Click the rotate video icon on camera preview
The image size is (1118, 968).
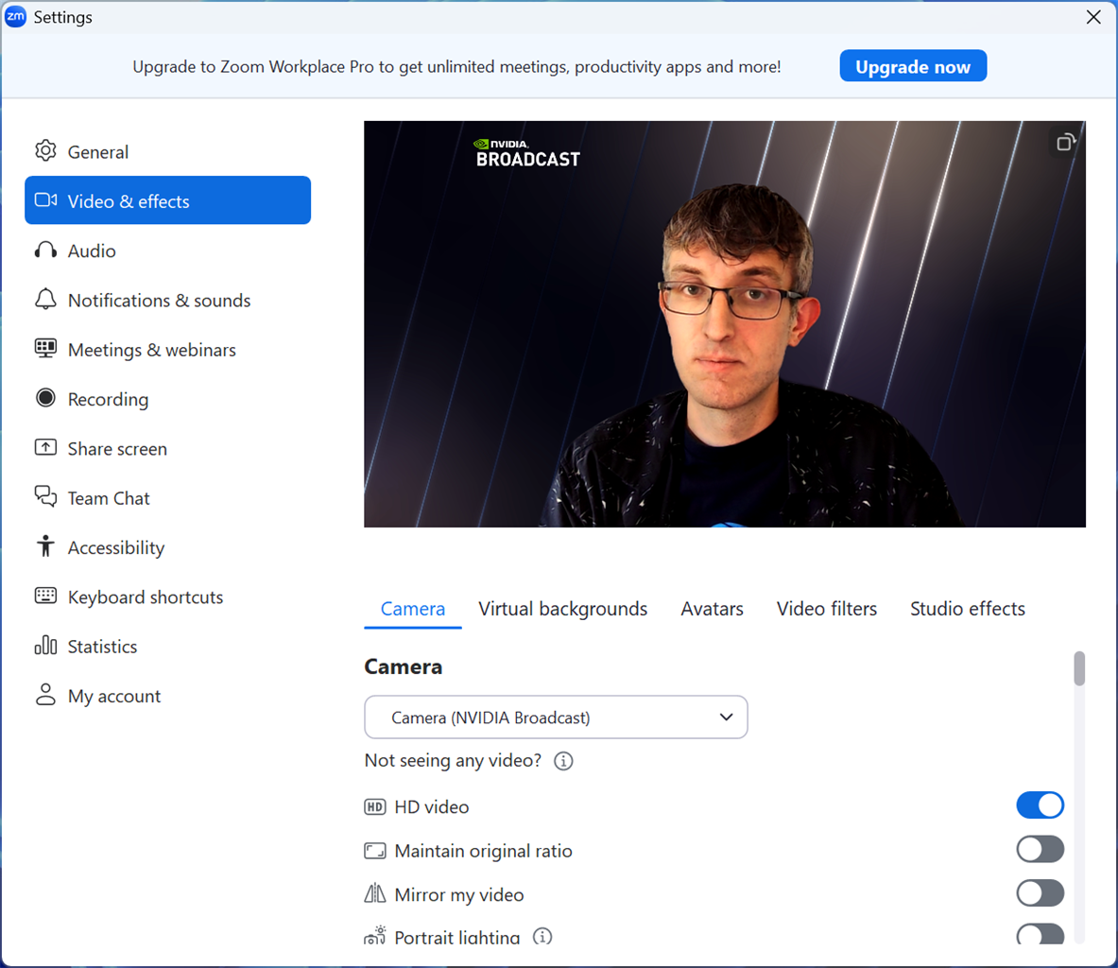(1065, 143)
